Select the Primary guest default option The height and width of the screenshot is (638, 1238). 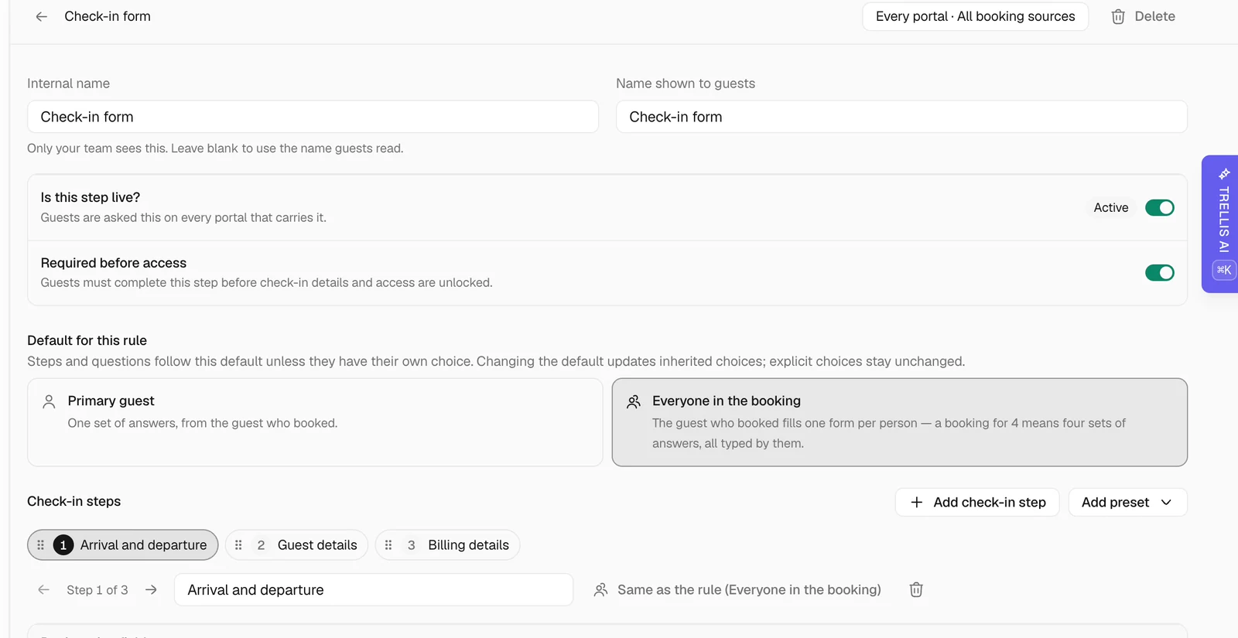315,422
